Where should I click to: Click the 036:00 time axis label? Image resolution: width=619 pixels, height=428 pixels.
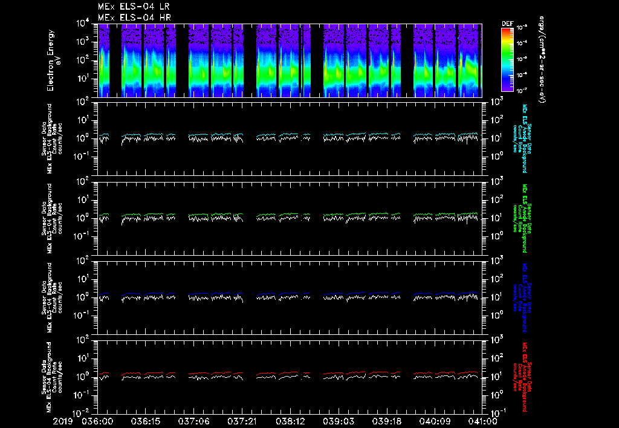click(97, 422)
